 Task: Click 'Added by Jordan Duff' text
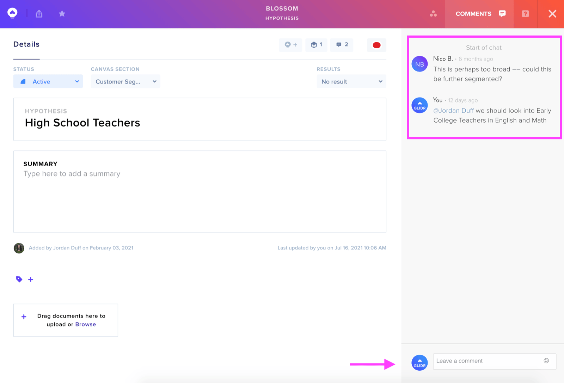(81, 248)
